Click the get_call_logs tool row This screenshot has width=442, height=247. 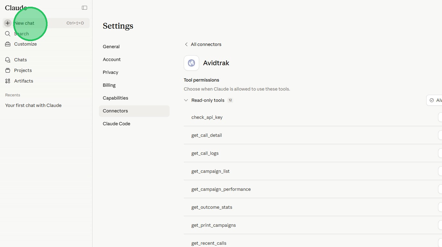205,153
